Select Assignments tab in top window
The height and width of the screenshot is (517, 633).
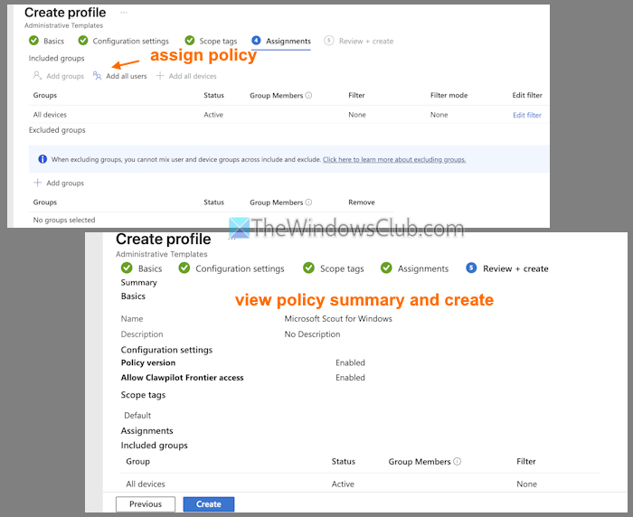[288, 41]
